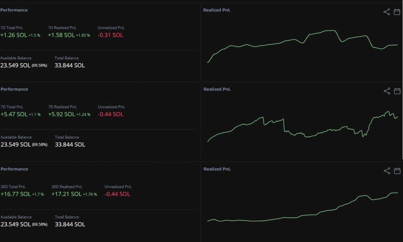The height and width of the screenshot is (242, 403).
Task: Expand the first Performance panel
Action: 14,10
